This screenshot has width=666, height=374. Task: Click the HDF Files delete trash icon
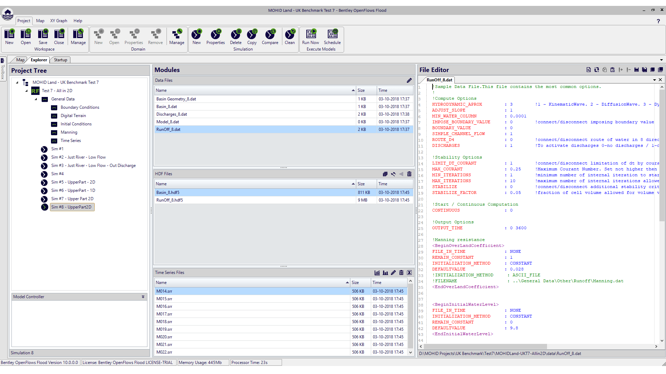pos(409,174)
